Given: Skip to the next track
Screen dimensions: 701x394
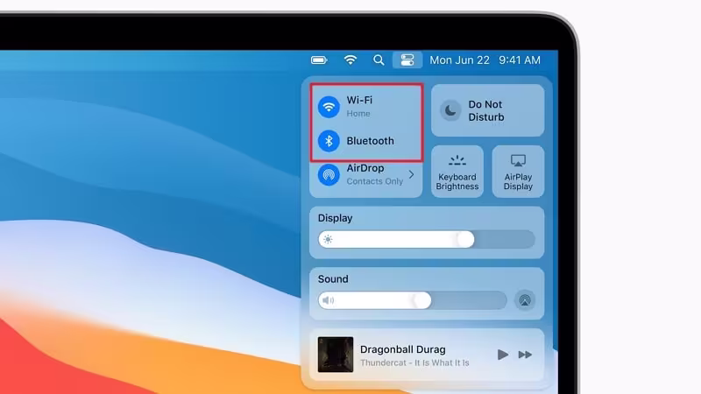Looking at the screenshot, I should click(525, 355).
